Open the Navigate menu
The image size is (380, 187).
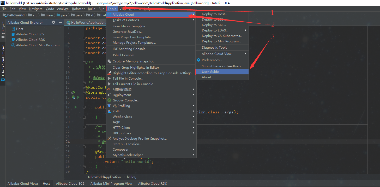click(35, 9)
